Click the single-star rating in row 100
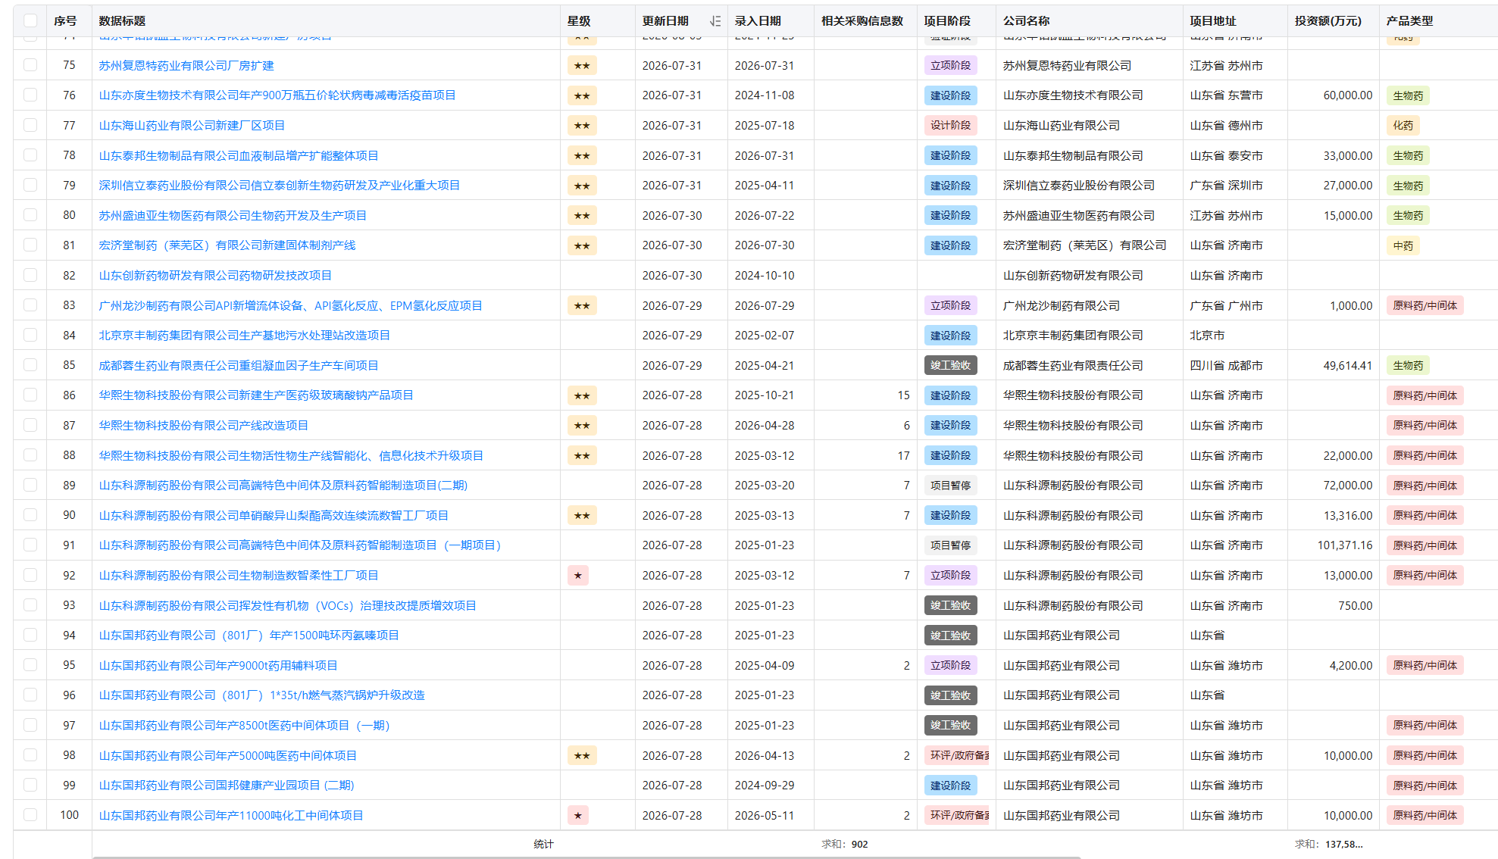This screenshot has width=1498, height=859. (x=578, y=816)
